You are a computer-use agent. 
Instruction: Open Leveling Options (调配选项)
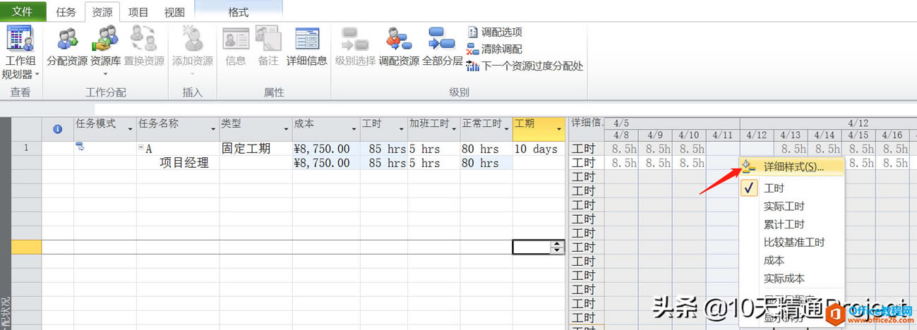tap(495, 32)
